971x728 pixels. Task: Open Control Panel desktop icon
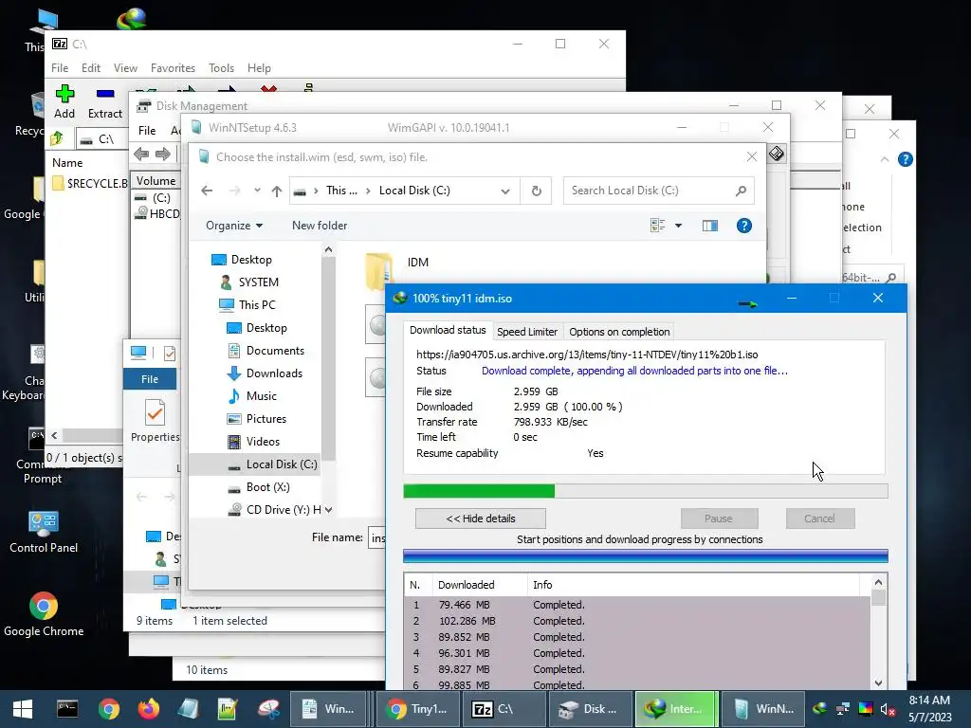click(x=44, y=531)
